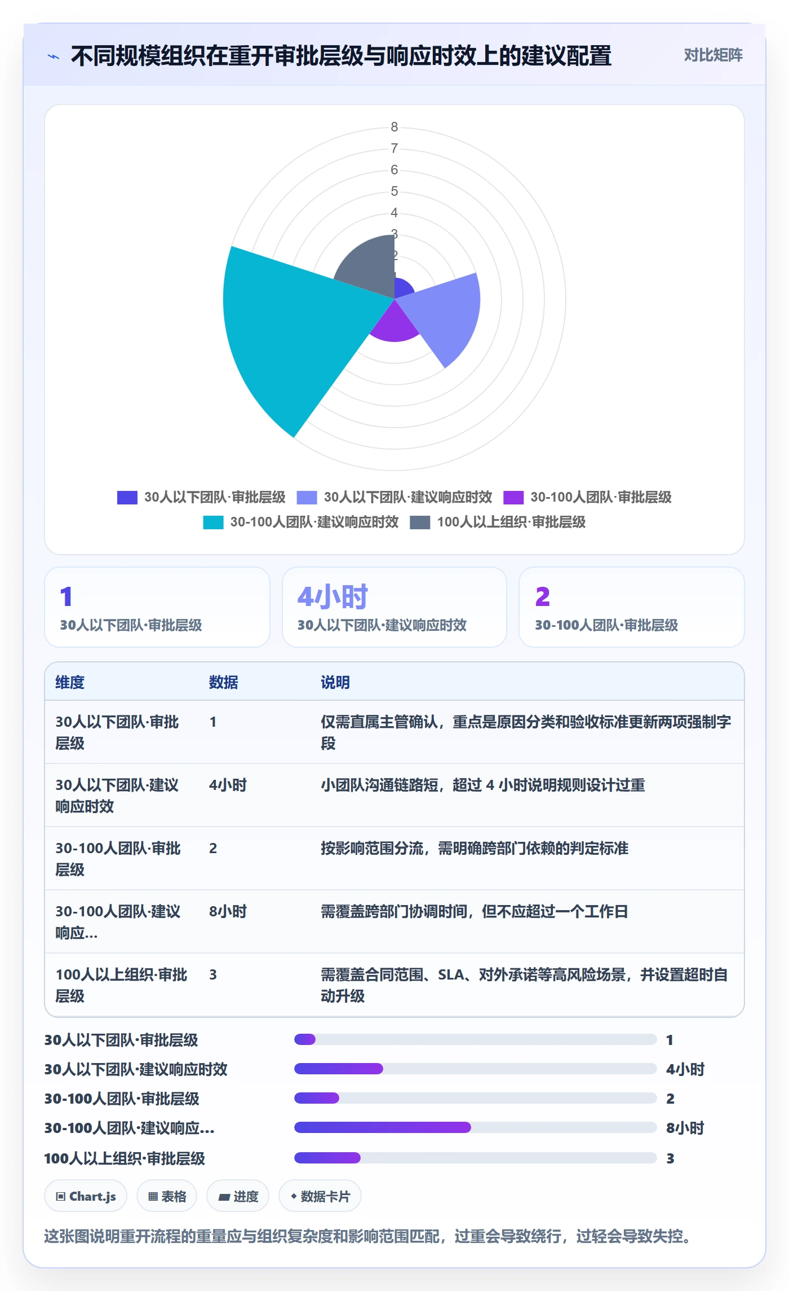Click the progress bar with value 2
This screenshot has height=1291, width=789.
(x=476, y=1098)
